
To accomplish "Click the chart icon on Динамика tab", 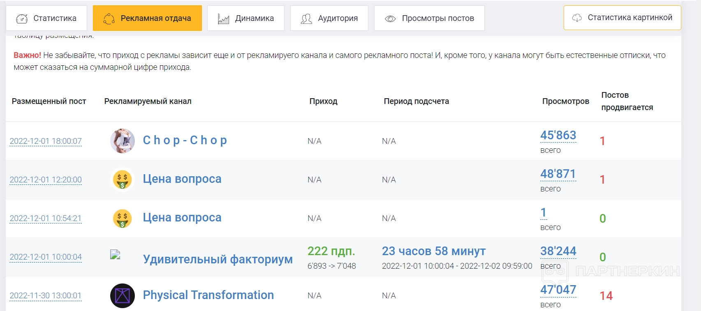I will [223, 19].
